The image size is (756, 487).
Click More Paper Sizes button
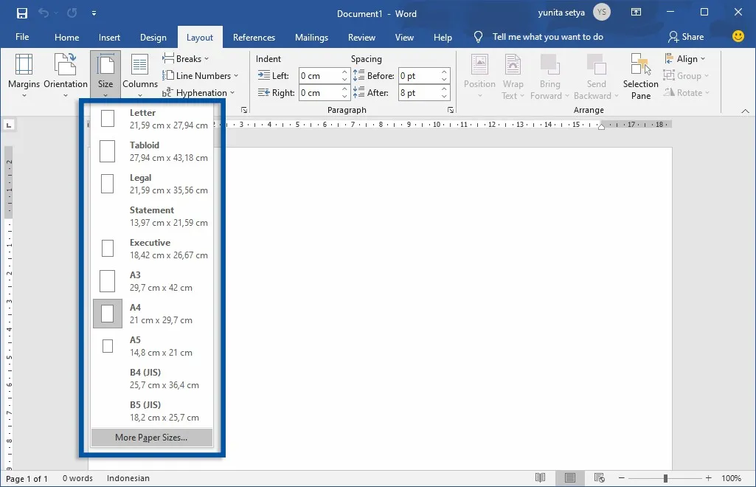151,437
